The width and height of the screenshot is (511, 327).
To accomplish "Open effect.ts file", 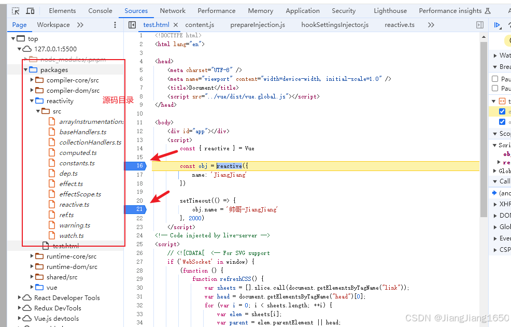I will click(x=71, y=184).
